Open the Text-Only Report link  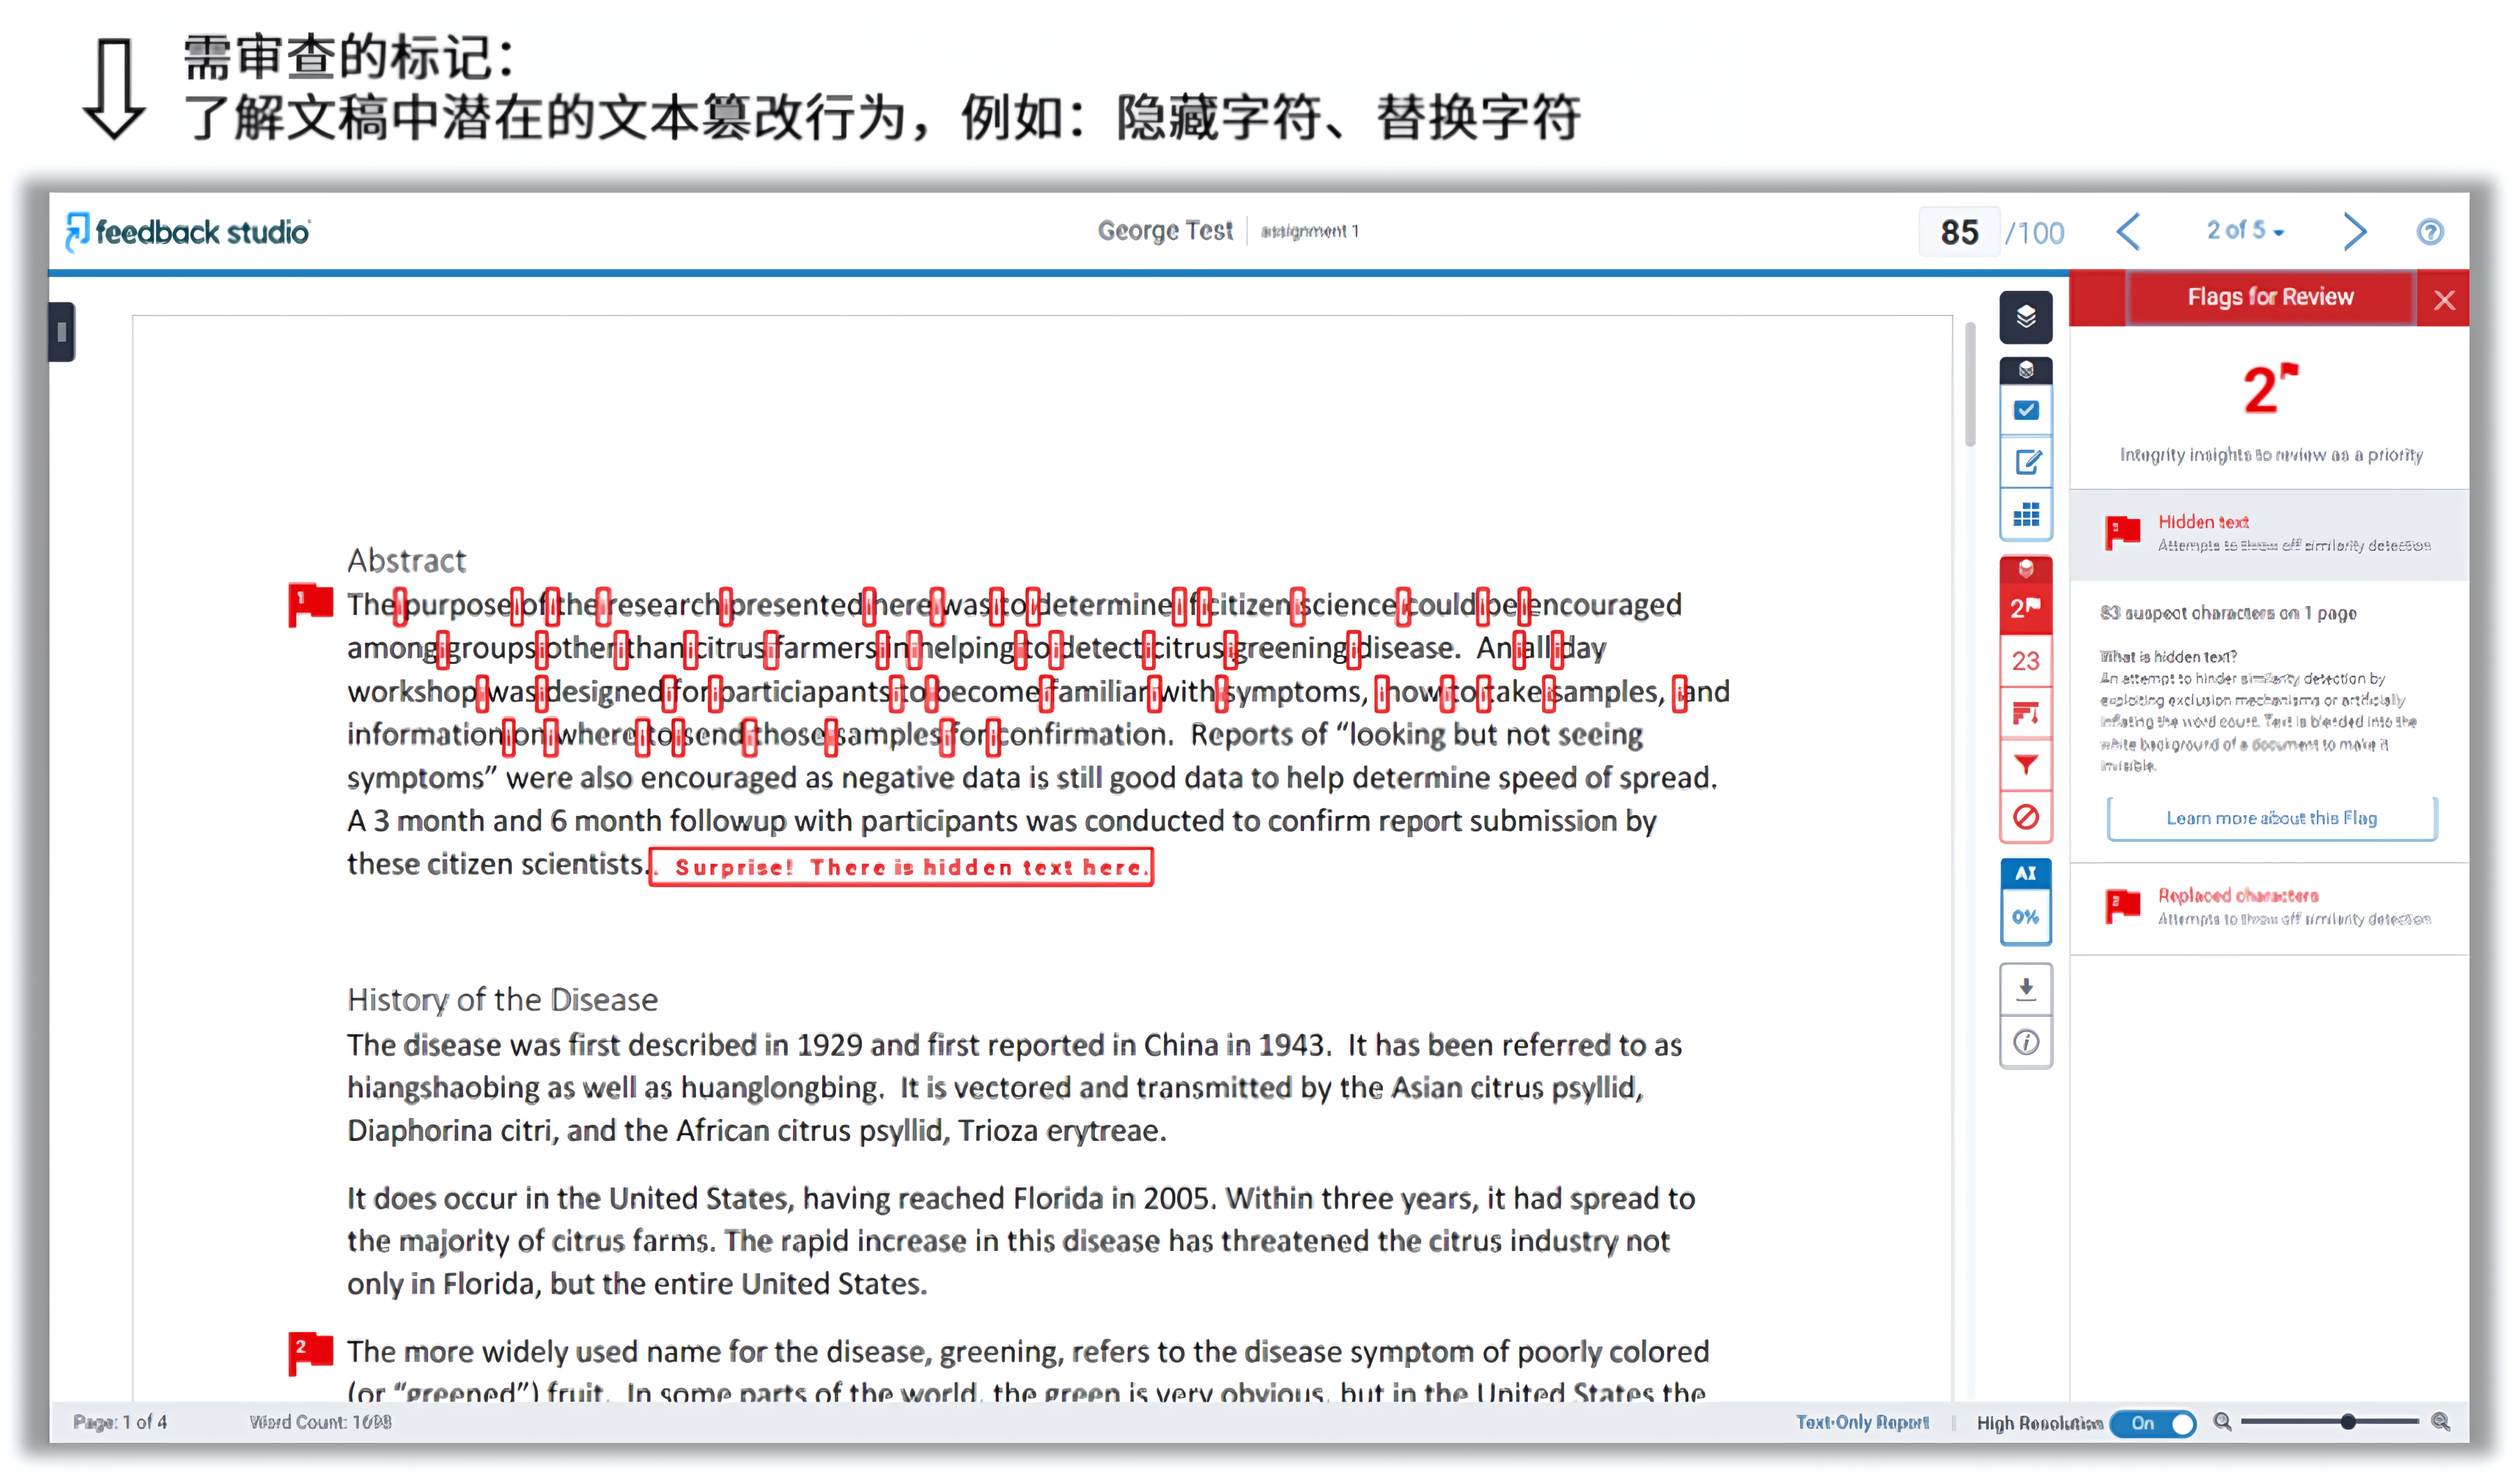click(x=1862, y=1422)
